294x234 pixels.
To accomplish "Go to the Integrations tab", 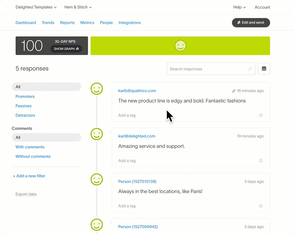I will point(129,23).
